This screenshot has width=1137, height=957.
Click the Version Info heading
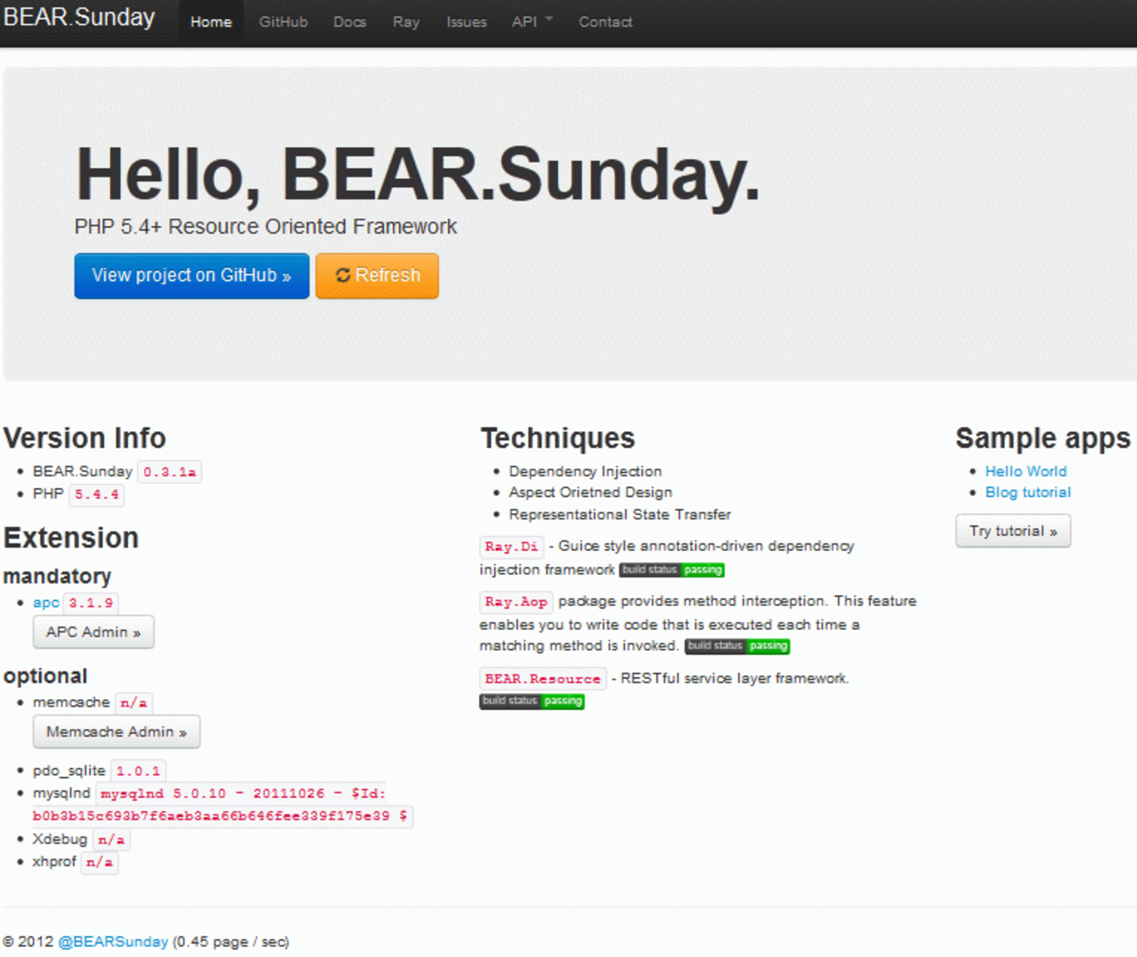coord(85,438)
